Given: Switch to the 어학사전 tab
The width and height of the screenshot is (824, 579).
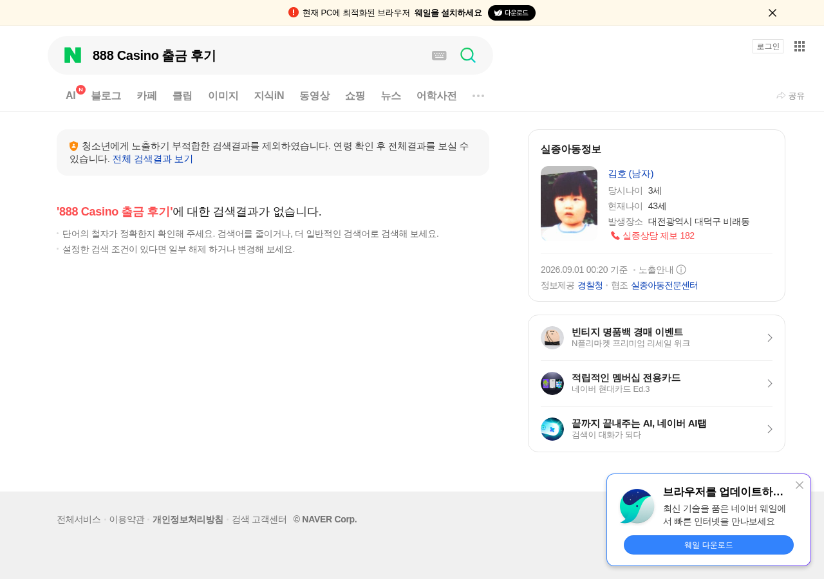Looking at the screenshot, I should point(436,96).
